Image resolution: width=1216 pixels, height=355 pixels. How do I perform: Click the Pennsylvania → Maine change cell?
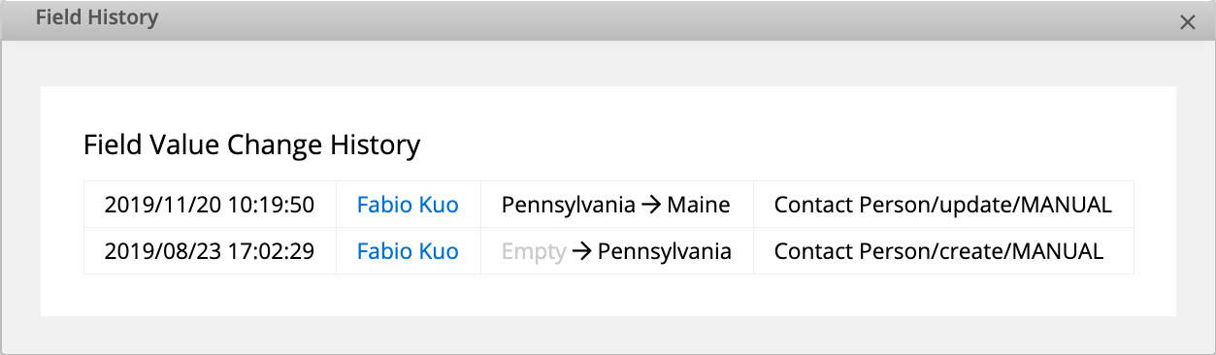tap(617, 205)
